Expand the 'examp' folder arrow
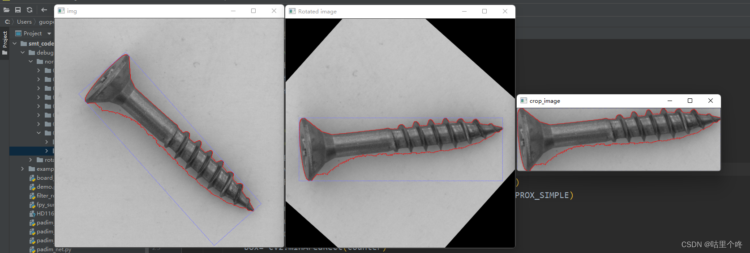Screen dimensions: 750x253 click(23, 169)
